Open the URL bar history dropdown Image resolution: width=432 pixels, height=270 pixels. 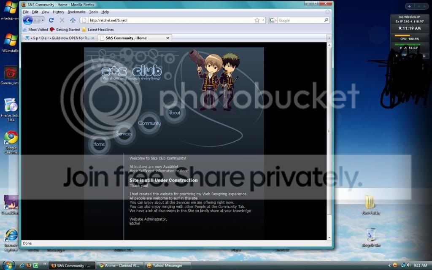tap(263, 20)
